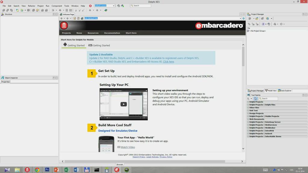The height and width of the screenshot is (173, 308).
Task: Open the Tools menu
Action: tap(66, 6)
